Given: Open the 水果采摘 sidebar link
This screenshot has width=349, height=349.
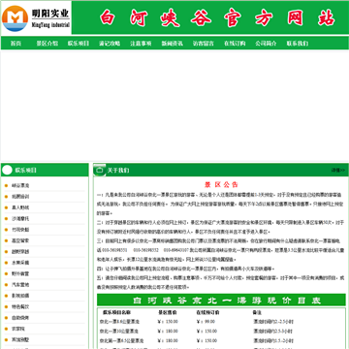Looking at the screenshot, I should click(x=20, y=263).
